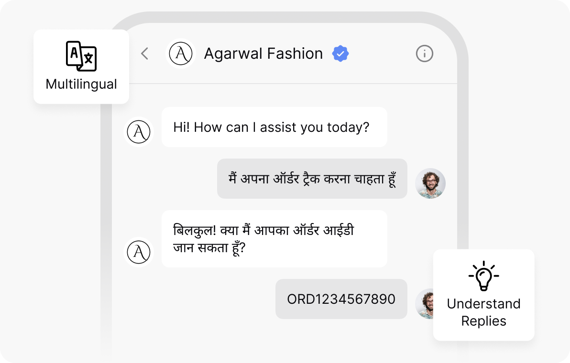Select the user photo beside Hindi message
The height and width of the screenshot is (363, 570).
430,183
